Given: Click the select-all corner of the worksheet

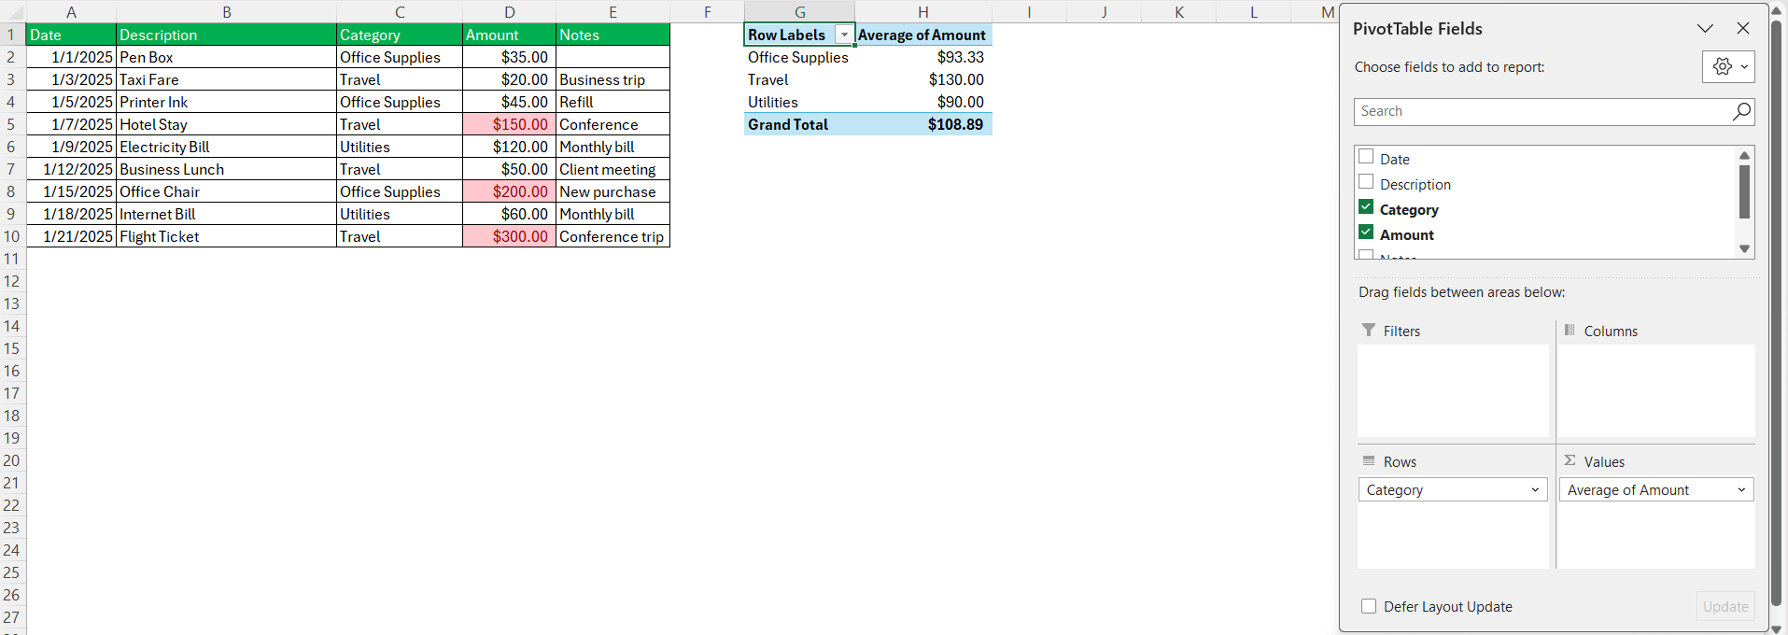Looking at the screenshot, I should click(13, 13).
